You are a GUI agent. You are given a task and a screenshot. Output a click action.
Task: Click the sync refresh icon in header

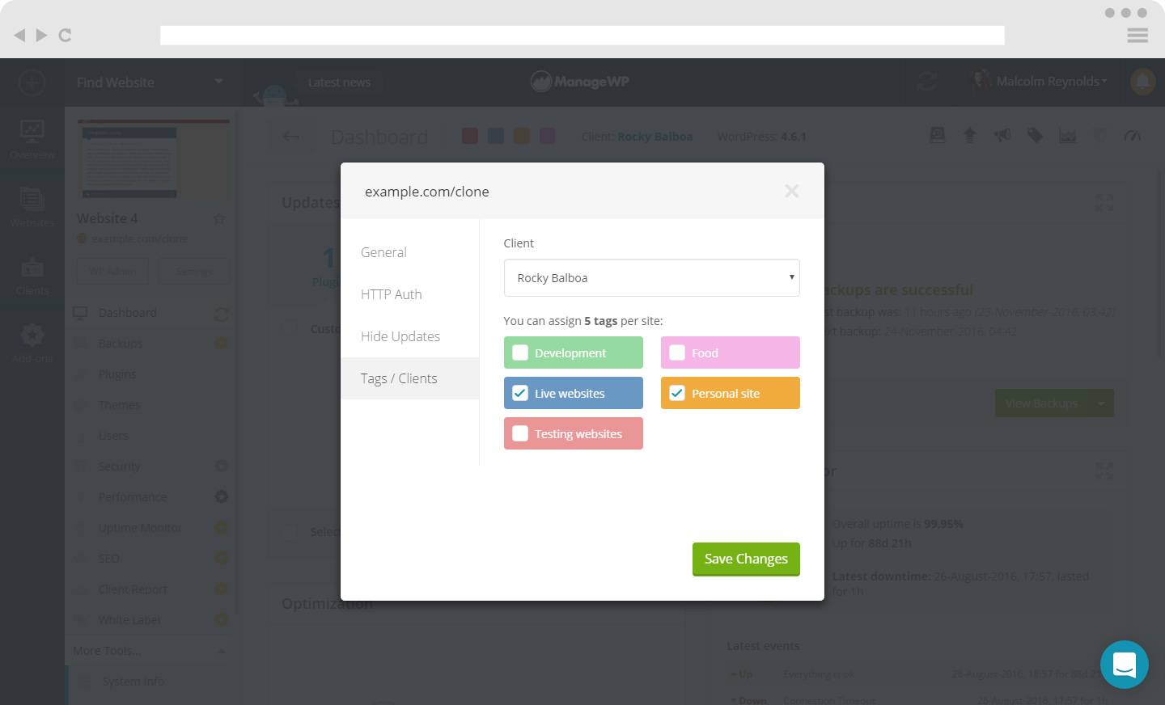[927, 81]
